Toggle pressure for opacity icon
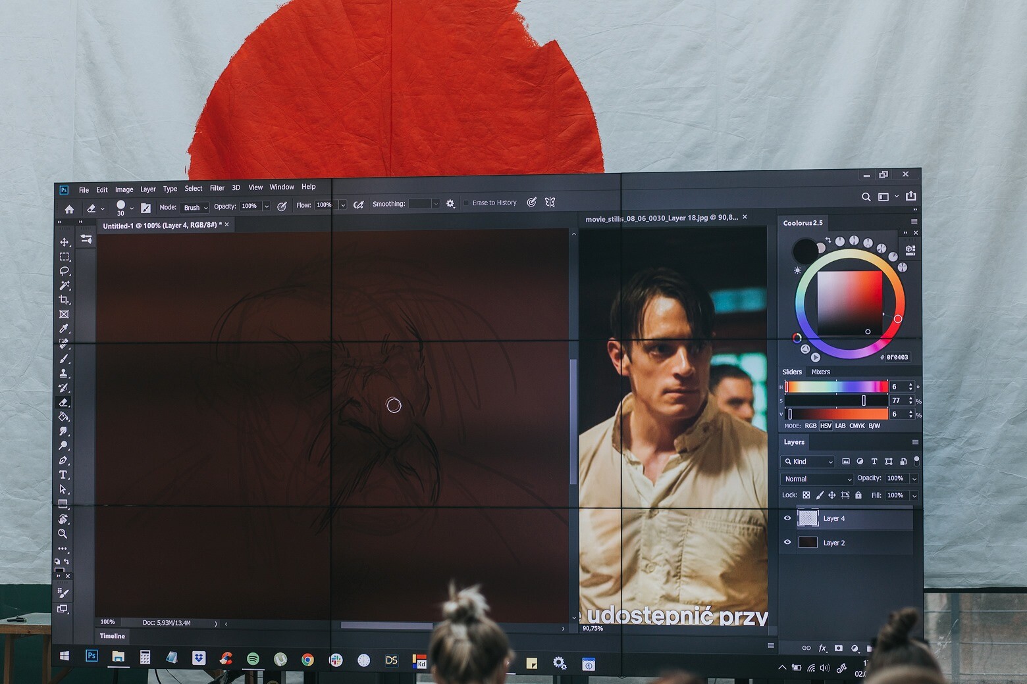This screenshot has height=684, width=1027. [x=282, y=207]
